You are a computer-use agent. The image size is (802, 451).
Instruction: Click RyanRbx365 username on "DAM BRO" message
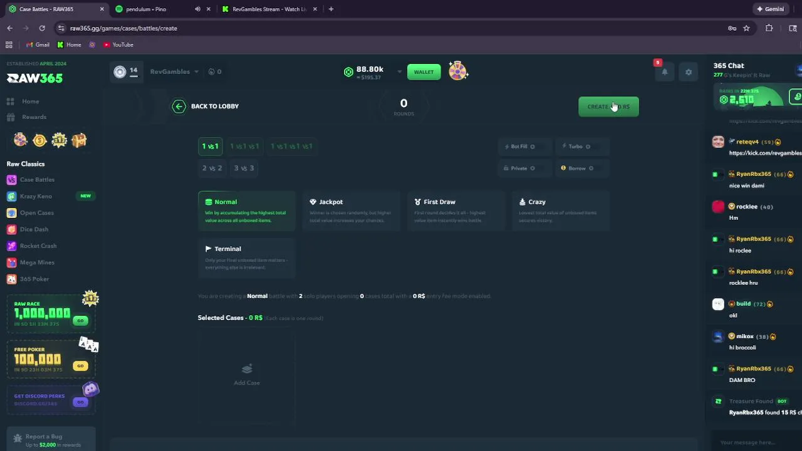tap(754, 369)
